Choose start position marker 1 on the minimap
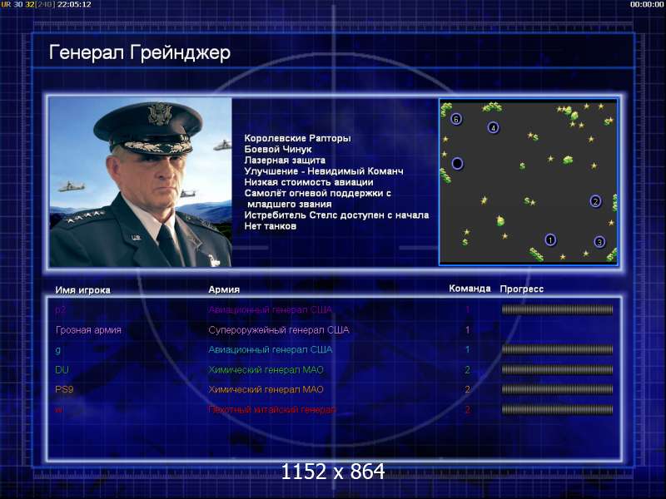This screenshot has width=666, height=499. tap(550, 240)
